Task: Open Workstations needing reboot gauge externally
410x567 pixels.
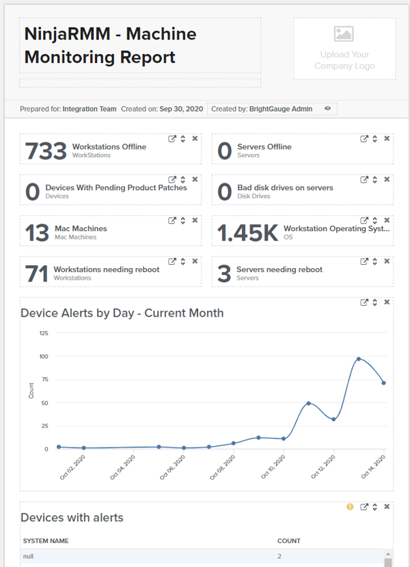Action: click(172, 261)
